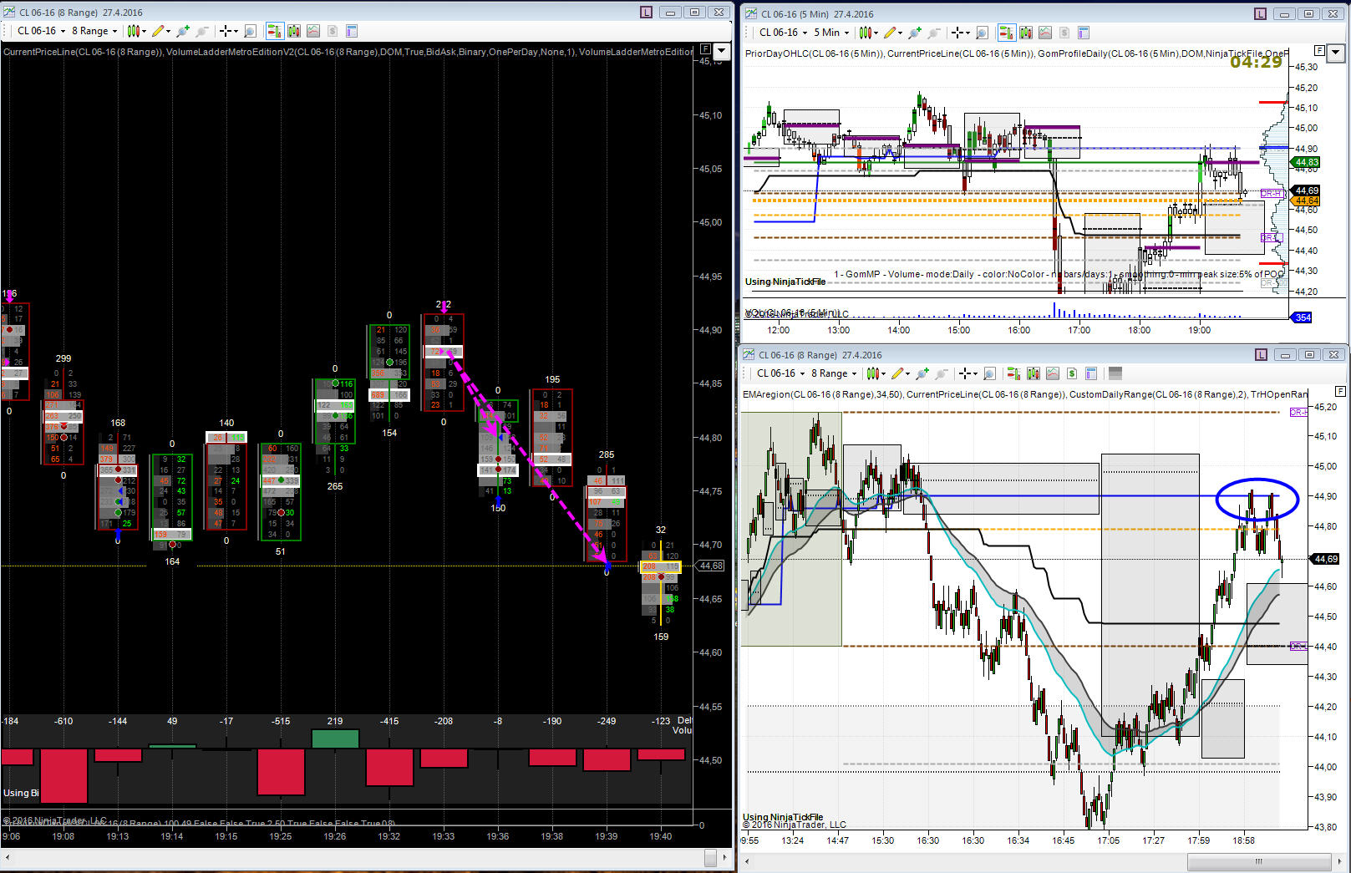Open Properties in left 8 Range chart
The width and height of the screenshot is (1351, 873).
(x=352, y=31)
